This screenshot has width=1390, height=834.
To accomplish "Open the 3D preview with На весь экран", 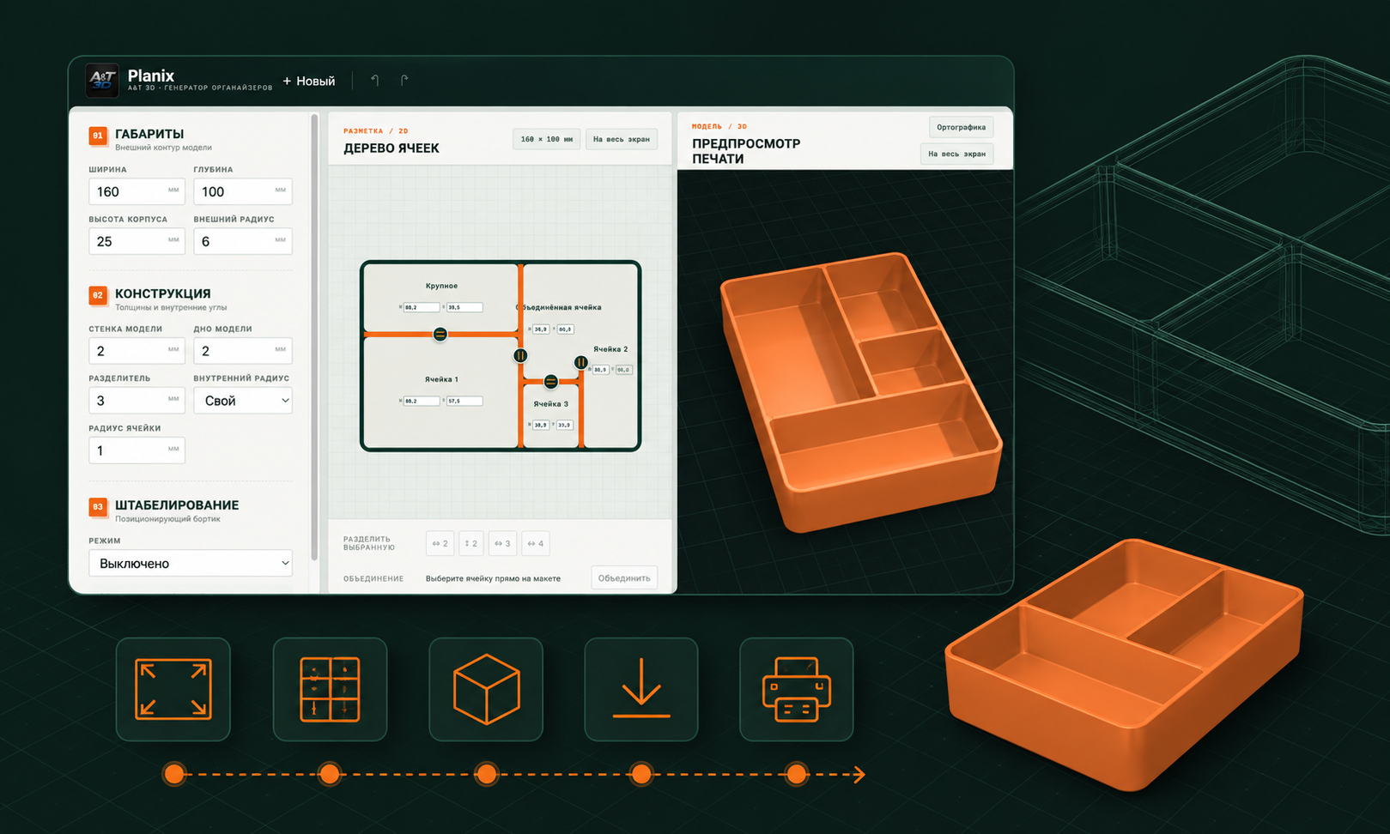I will pos(957,154).
